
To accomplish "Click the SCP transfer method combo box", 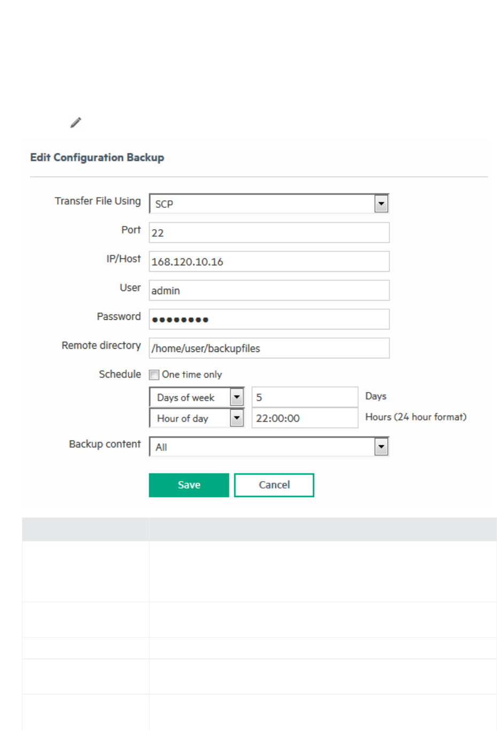I will (x=262, y=204).
